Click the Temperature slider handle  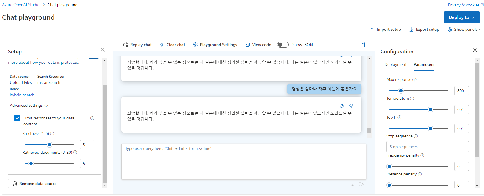[x=430, y=110]
